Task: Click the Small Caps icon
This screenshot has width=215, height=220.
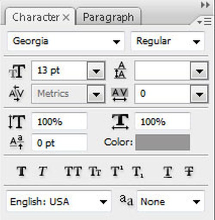Action: pos(95,171)
